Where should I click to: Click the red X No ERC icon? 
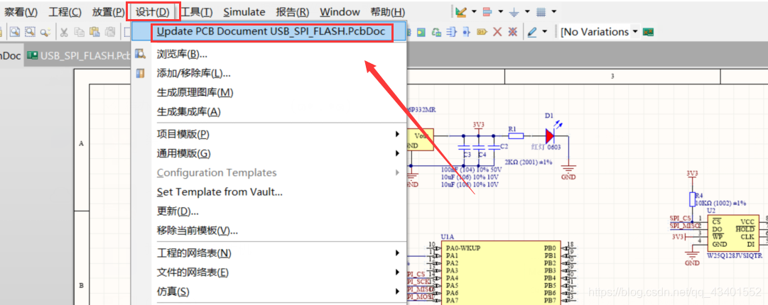tap(497, 32)
